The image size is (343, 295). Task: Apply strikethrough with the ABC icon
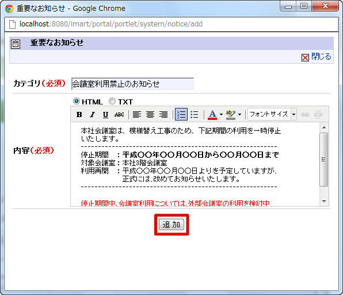[119, 114]
